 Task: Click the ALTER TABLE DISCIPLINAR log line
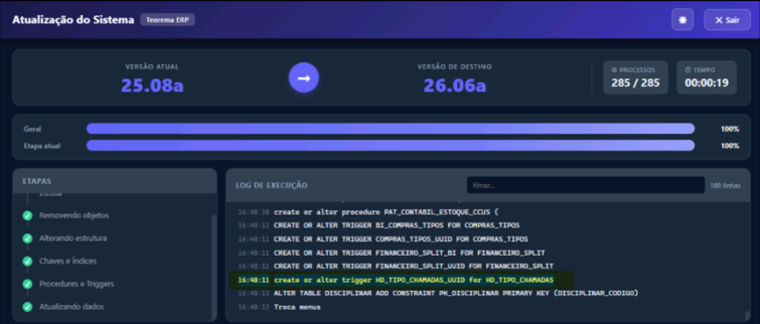(456, 293)
